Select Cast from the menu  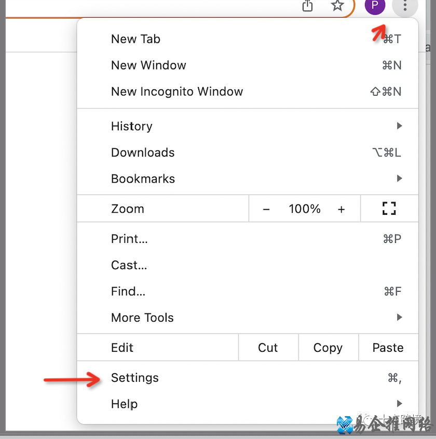(x=129, y=265)
